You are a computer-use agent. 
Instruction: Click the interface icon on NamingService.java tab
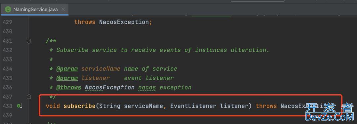[8, 10]
